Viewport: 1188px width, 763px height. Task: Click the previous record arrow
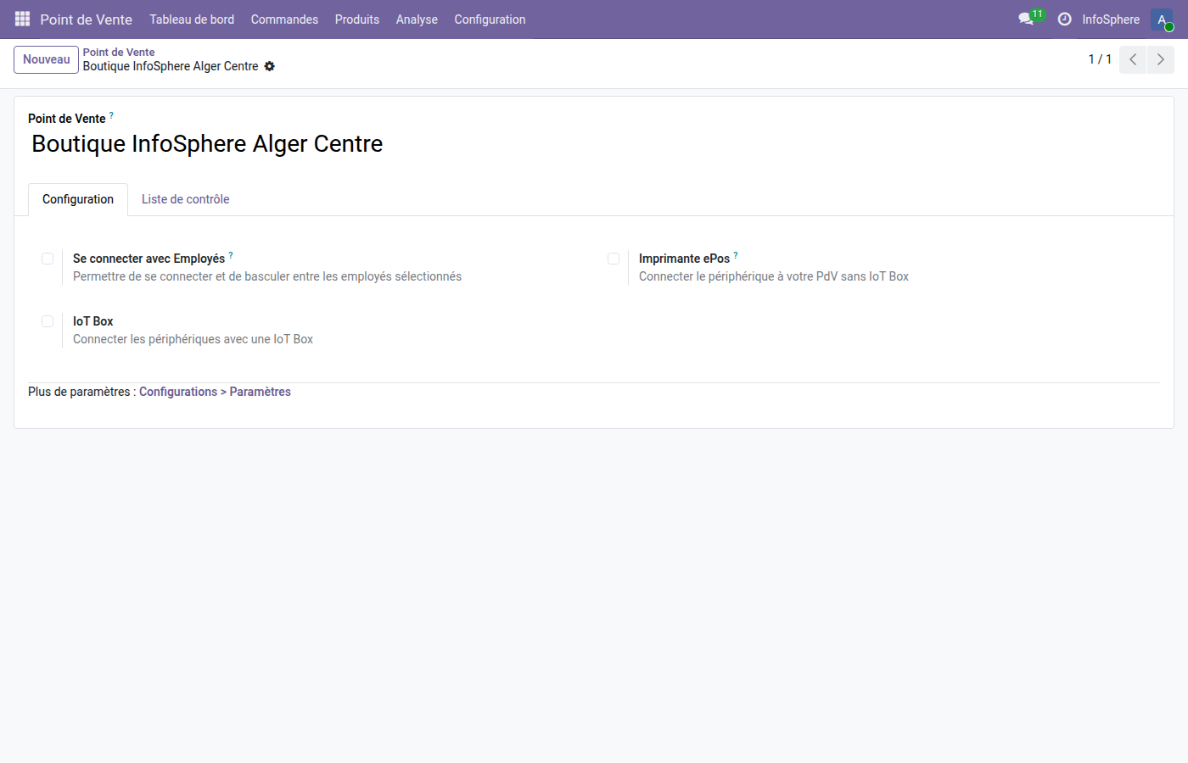1132,59
